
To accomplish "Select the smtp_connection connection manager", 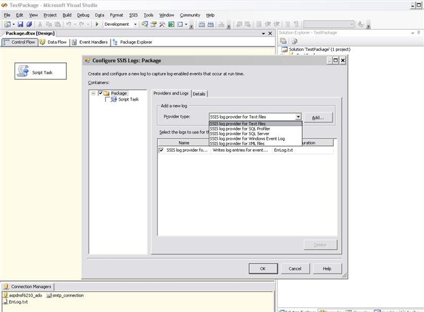I will 65,295.
